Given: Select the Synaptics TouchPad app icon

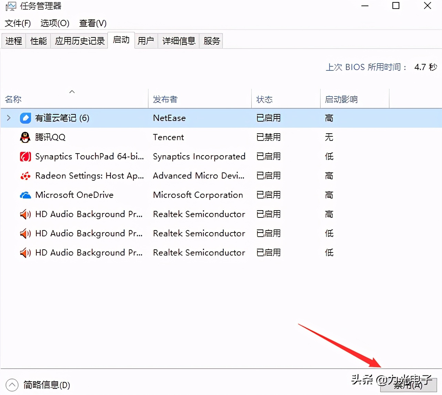Looking at the screenshot, I should (x=25, y=156).
